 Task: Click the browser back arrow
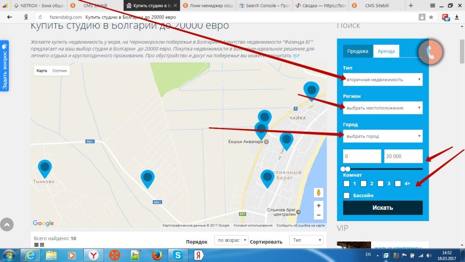(x=9, y=17)
